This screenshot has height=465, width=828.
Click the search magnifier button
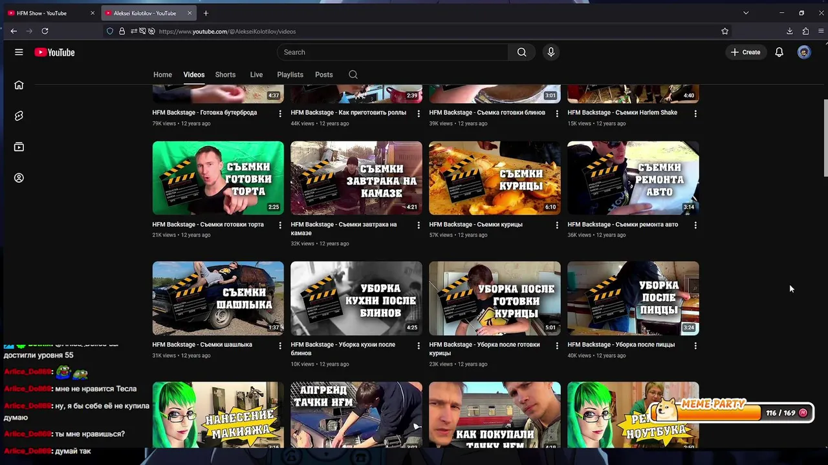(x=521, y=52)
